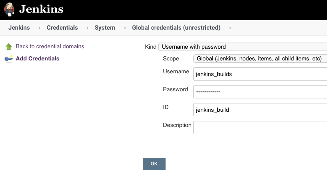The image size is (327, 179).
Task: Navigate to System breadcrumb
Action: 105,28
